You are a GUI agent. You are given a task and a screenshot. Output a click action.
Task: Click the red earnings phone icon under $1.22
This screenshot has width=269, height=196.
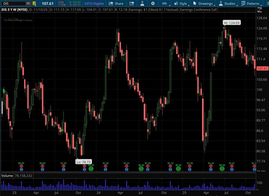click(x=105, y=166)
